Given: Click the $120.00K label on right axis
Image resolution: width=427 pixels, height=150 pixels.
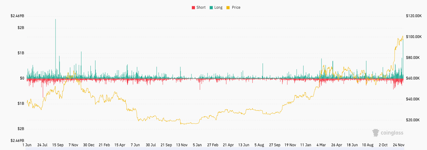Looking at the screenshot, I should click(414, 16).
